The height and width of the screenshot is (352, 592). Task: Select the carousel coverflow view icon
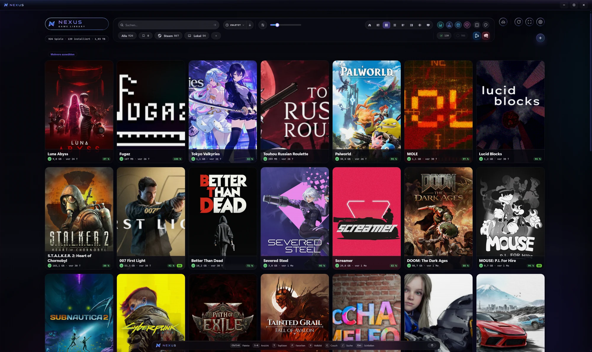pyautogui.click(x=420, y=25)
